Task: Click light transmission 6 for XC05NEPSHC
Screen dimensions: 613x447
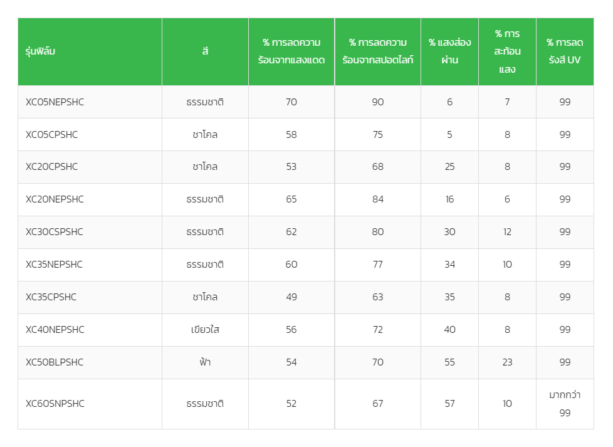Action: 449,102
